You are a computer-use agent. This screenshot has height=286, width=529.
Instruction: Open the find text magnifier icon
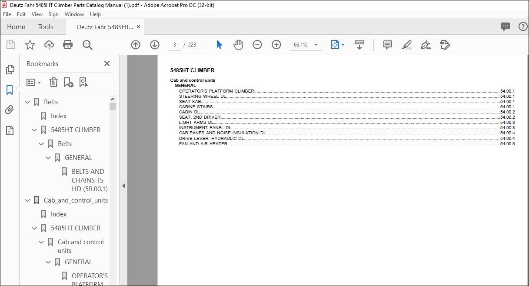[x=87, y=45]
